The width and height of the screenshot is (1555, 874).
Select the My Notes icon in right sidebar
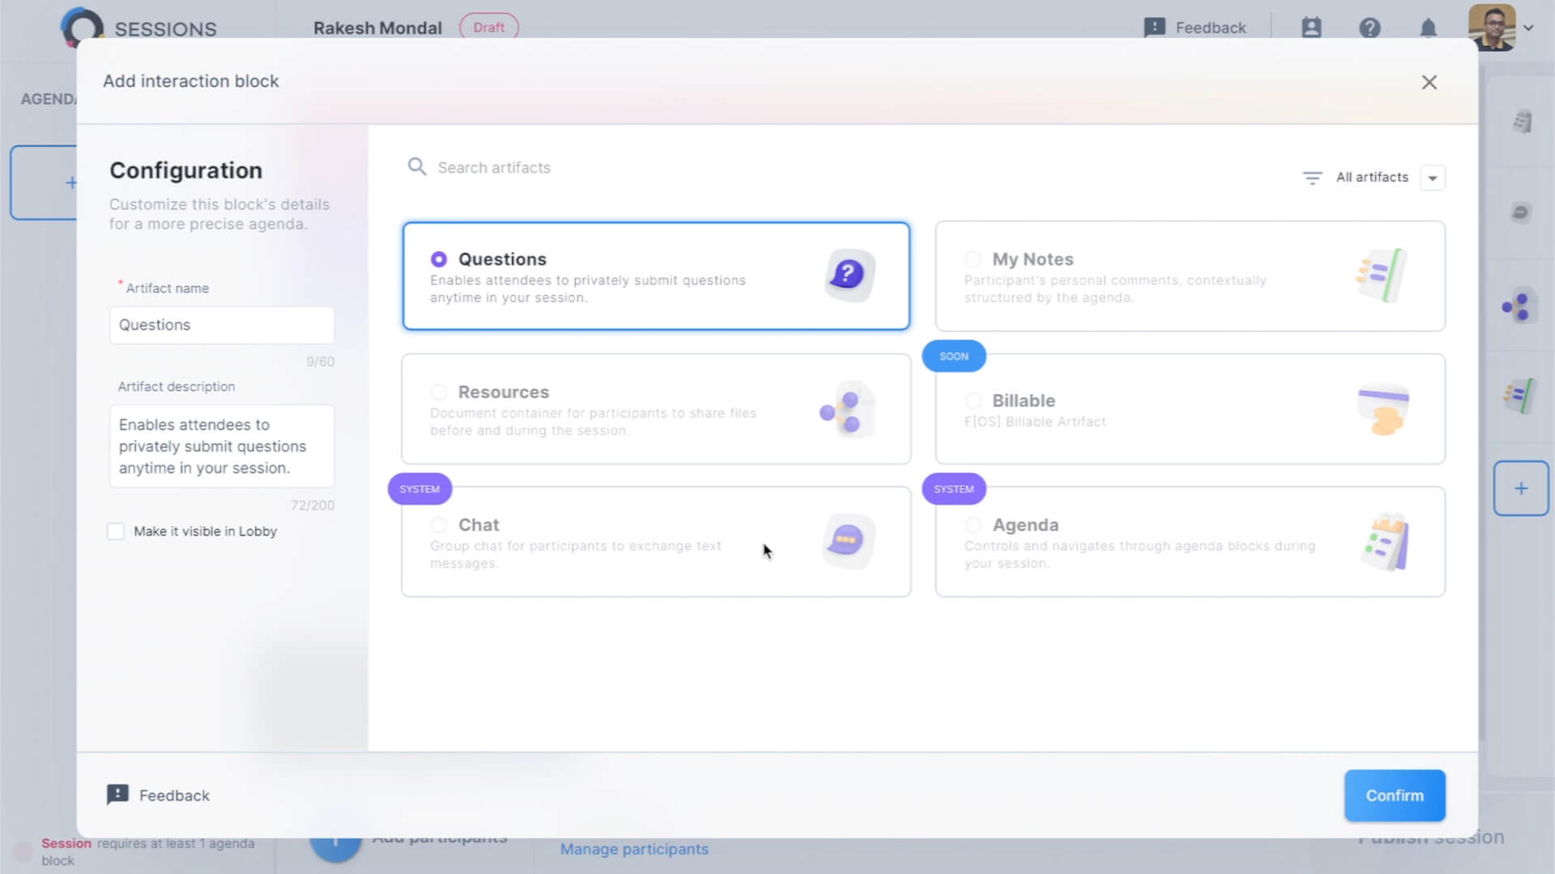tap(1521, 397)
